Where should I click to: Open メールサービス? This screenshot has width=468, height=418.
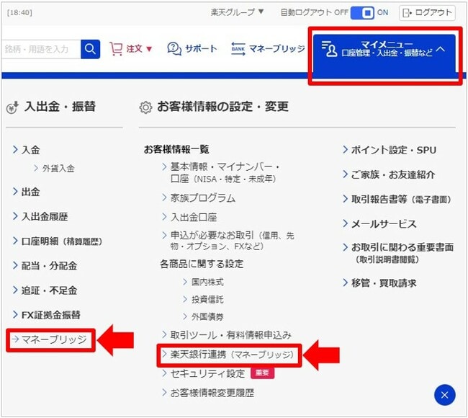point(384,224)
